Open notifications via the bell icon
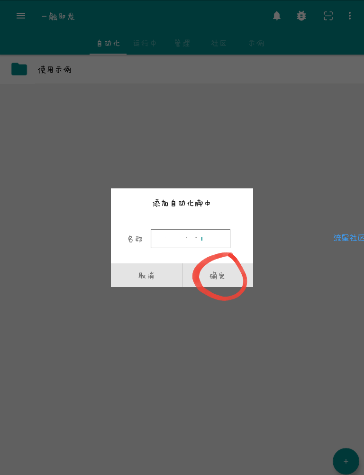 [x=277, y=16]
